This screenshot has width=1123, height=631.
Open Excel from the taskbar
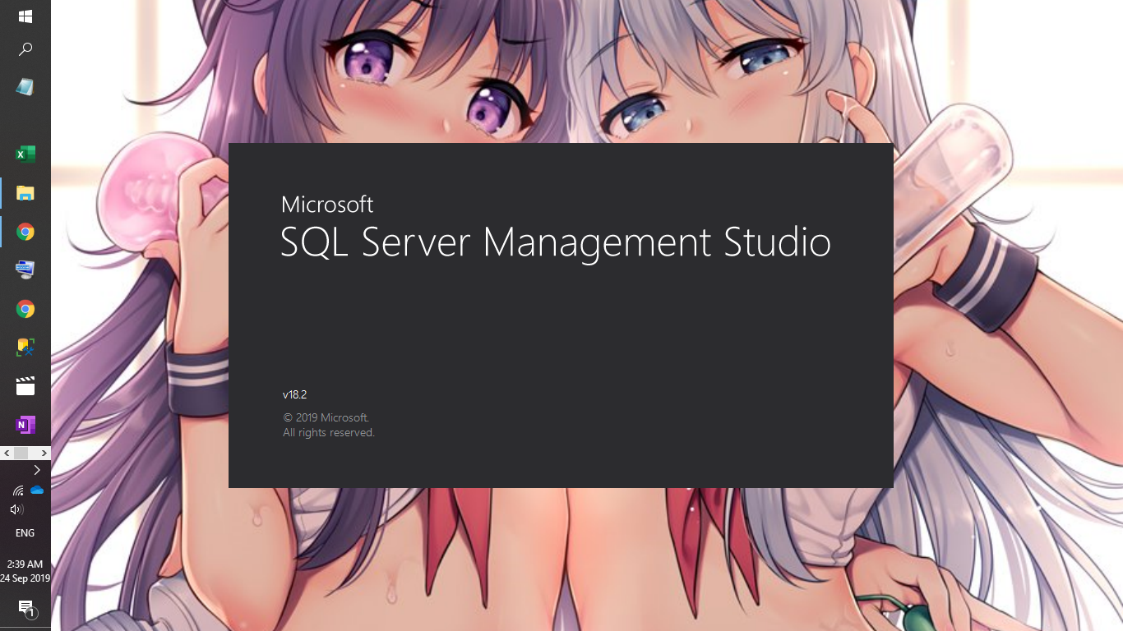pyautogui.click(x=25, y=154)
